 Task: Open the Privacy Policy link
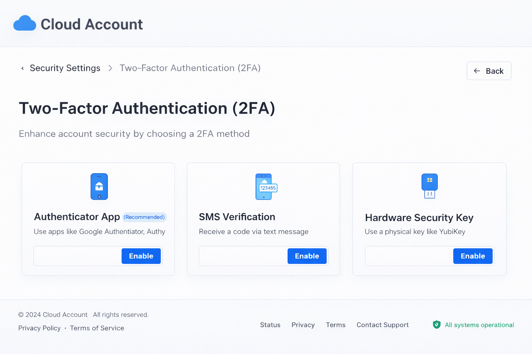tap(39, 328)
